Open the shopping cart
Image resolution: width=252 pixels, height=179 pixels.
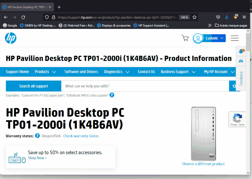185,38
